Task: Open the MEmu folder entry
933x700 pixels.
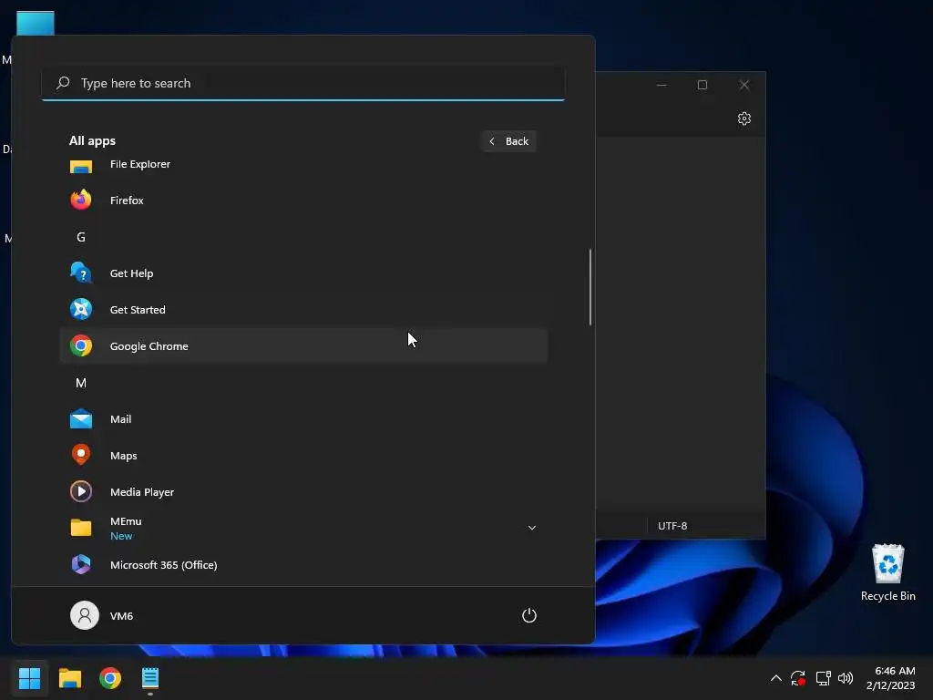Action: tap(303, 528)
